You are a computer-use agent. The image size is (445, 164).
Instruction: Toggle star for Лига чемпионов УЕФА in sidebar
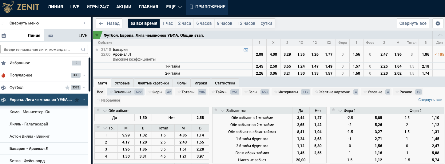click(x=77, y=100)
